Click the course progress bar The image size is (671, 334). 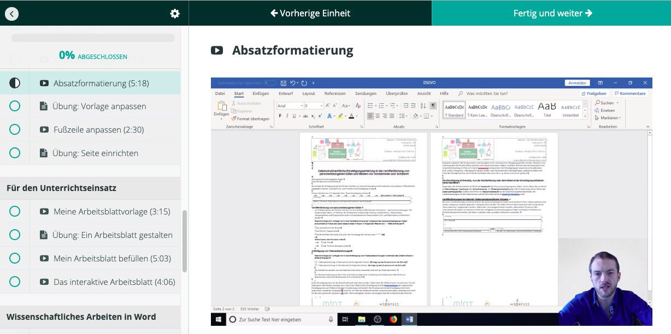click(x=93, y=37)
